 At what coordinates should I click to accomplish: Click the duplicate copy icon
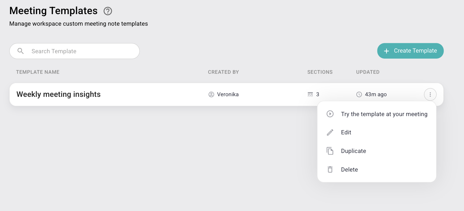click(x=330, y=151)
